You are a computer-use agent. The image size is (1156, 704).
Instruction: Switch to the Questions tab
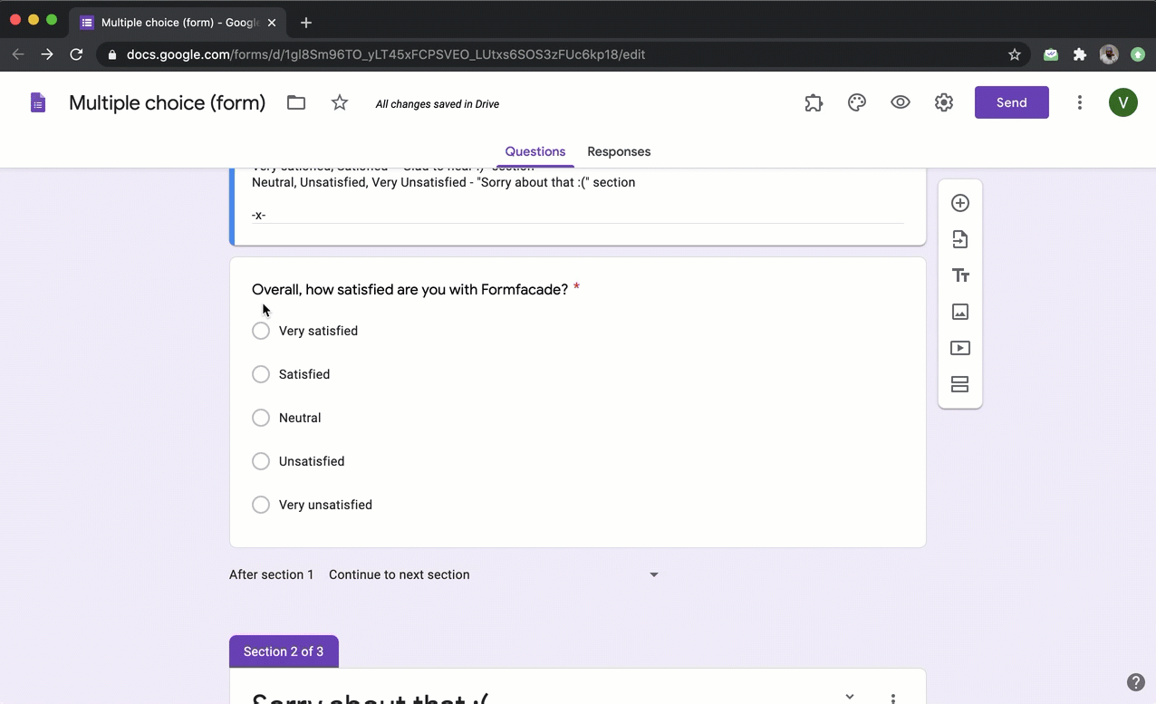pos(535,151)
